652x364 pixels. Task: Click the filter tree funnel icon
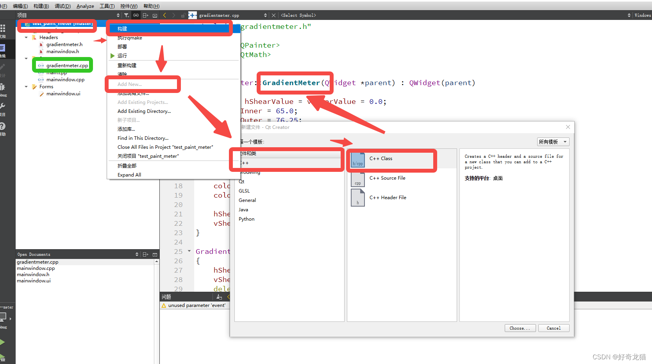pos(127,15)
